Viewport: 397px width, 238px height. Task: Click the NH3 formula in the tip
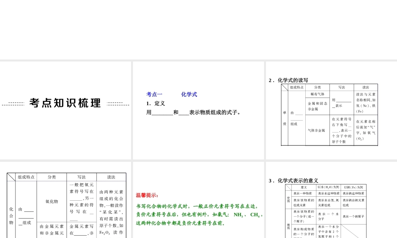click(x=238, y=215)
